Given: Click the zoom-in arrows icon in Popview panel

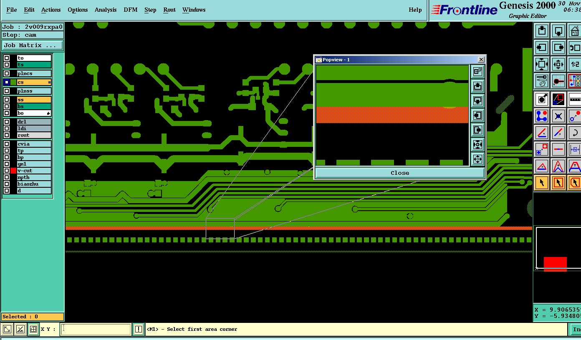Looking at the screenshot, I should tap(477, 145).
